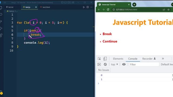Open the test.html editor tab
173x97 pixels.
click(45, 7)
